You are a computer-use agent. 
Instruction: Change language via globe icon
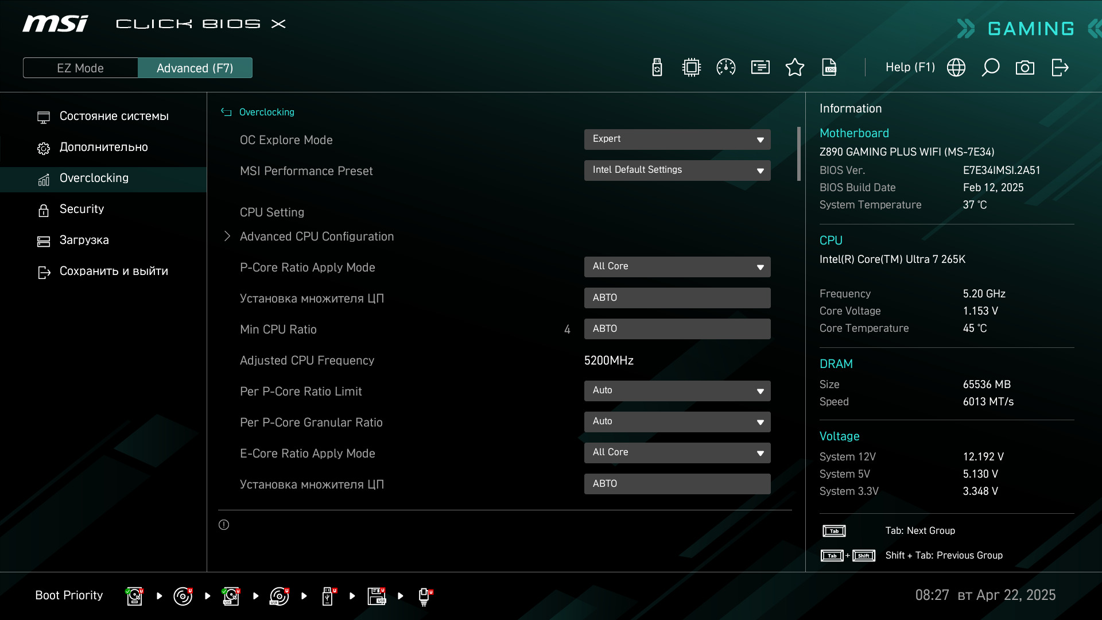956,68
